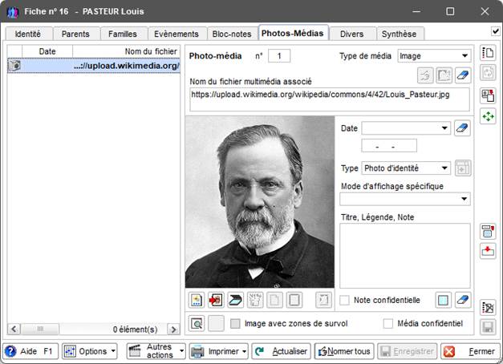Viewport: 503px width, 364px height.
Task: Click the Titre, Légende, Note text area
Action: pyautogui.click(x=404, y=255)
